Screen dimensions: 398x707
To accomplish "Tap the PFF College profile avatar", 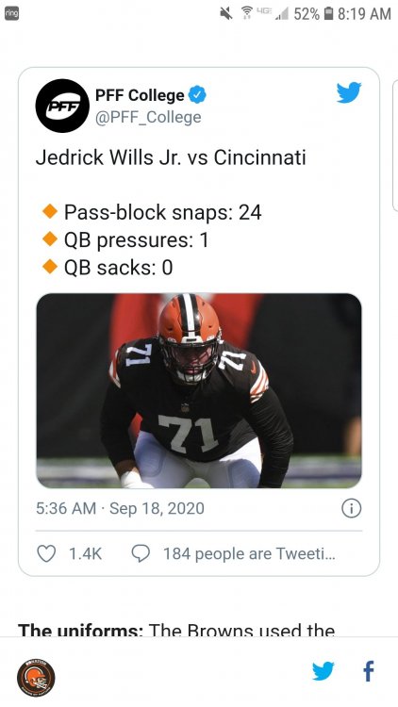I will coord(62,106).
